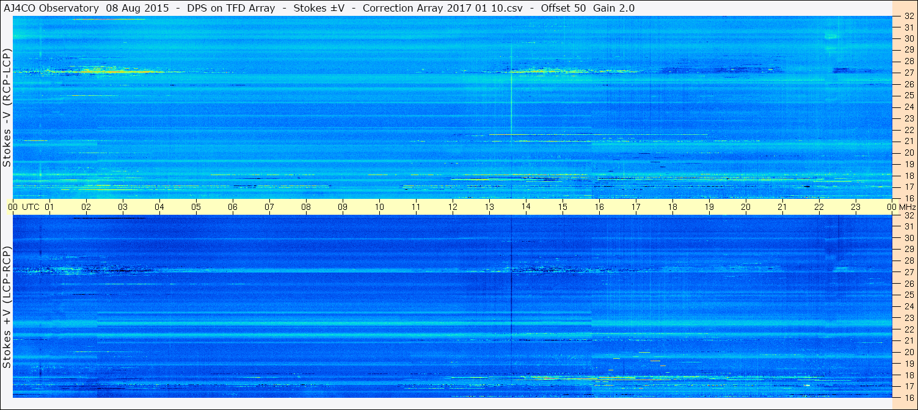Select the 10 hour marker on UTC axis

click(379, 207)
